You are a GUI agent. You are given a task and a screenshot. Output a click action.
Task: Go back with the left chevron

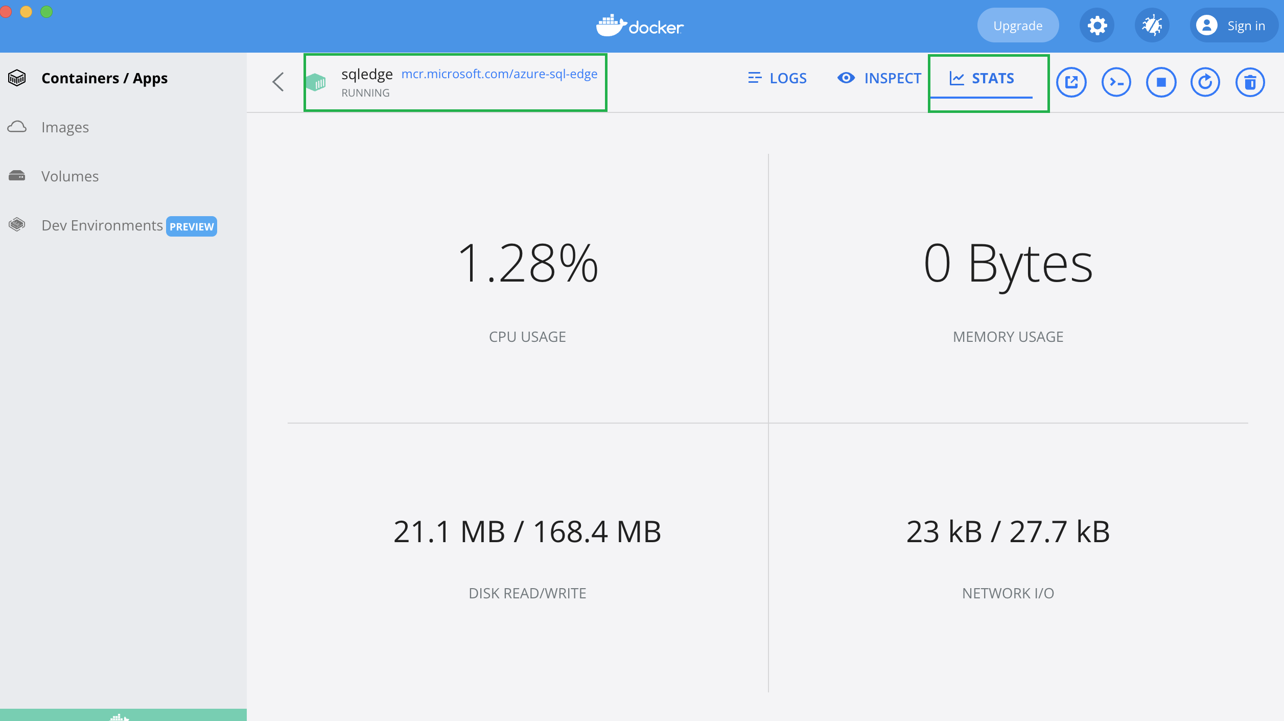tap(278, 82)
